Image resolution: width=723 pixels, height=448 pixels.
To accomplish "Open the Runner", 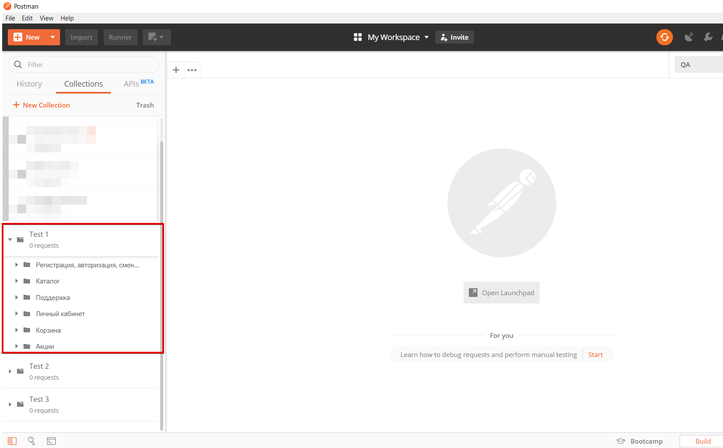I will [120, 37].
